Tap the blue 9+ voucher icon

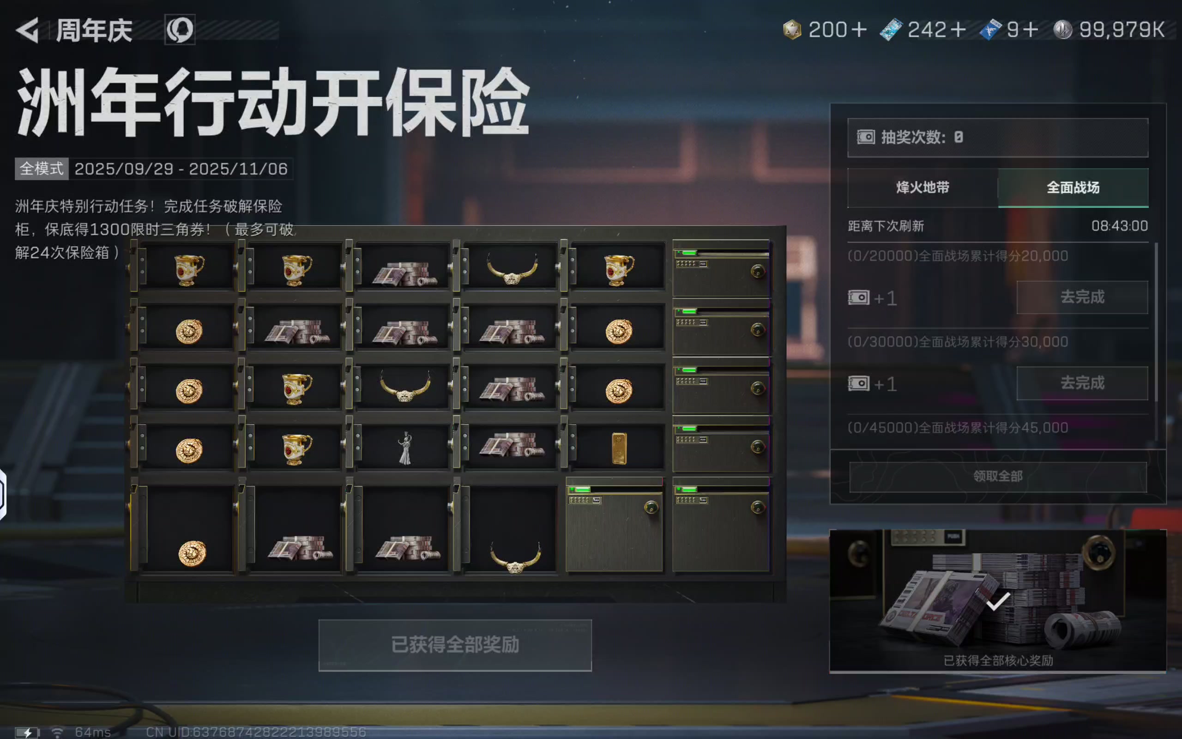coord(990,30)
